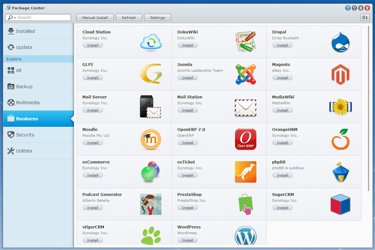This screenshot has height=250, width=375.
Task: Open the OpenERP 7.0 package title
Action: coord(191,129)
